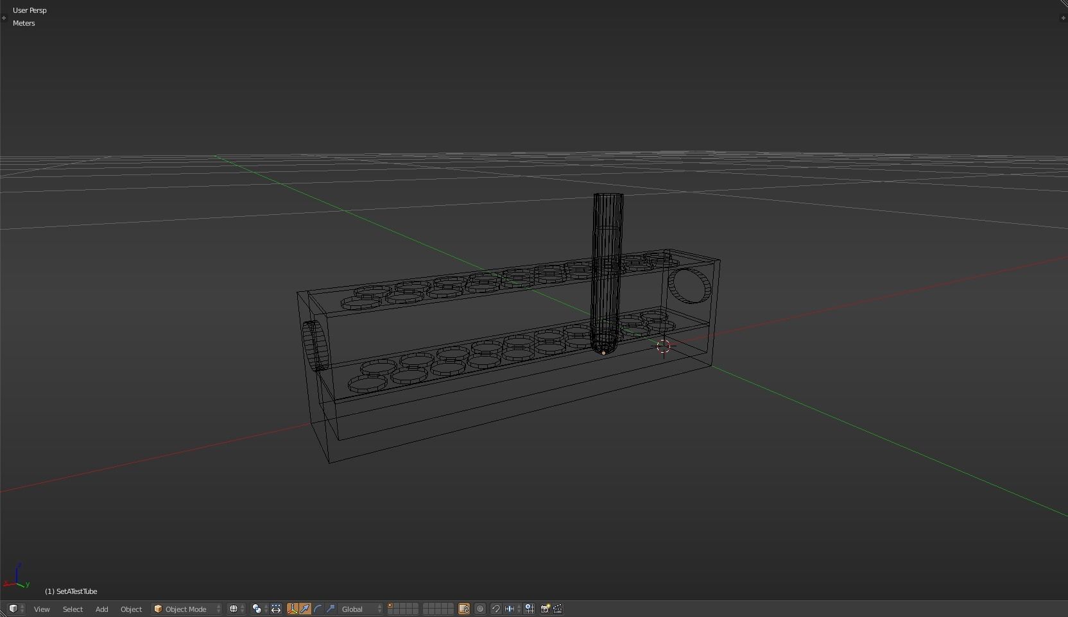Click the '(1) SetATestTube' object name text

(71, 591)
